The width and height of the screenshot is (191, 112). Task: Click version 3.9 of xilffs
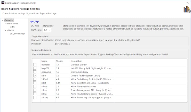[x=58, y=76]
